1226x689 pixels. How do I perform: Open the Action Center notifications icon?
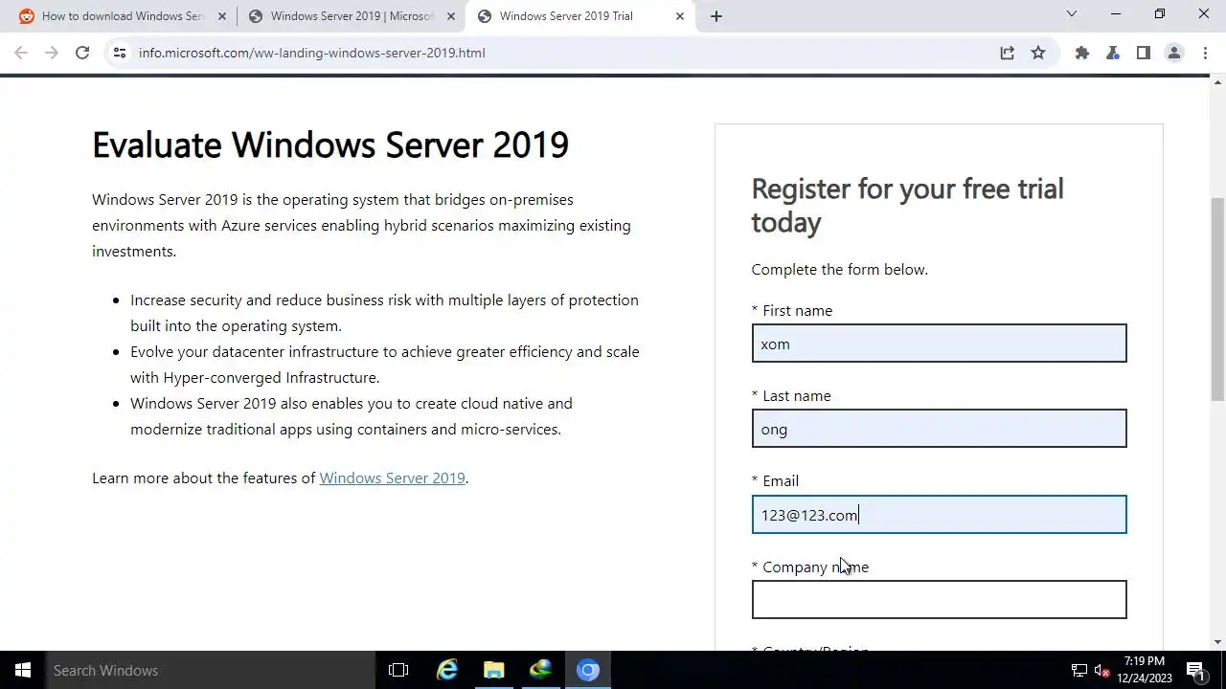point(1195,670)
